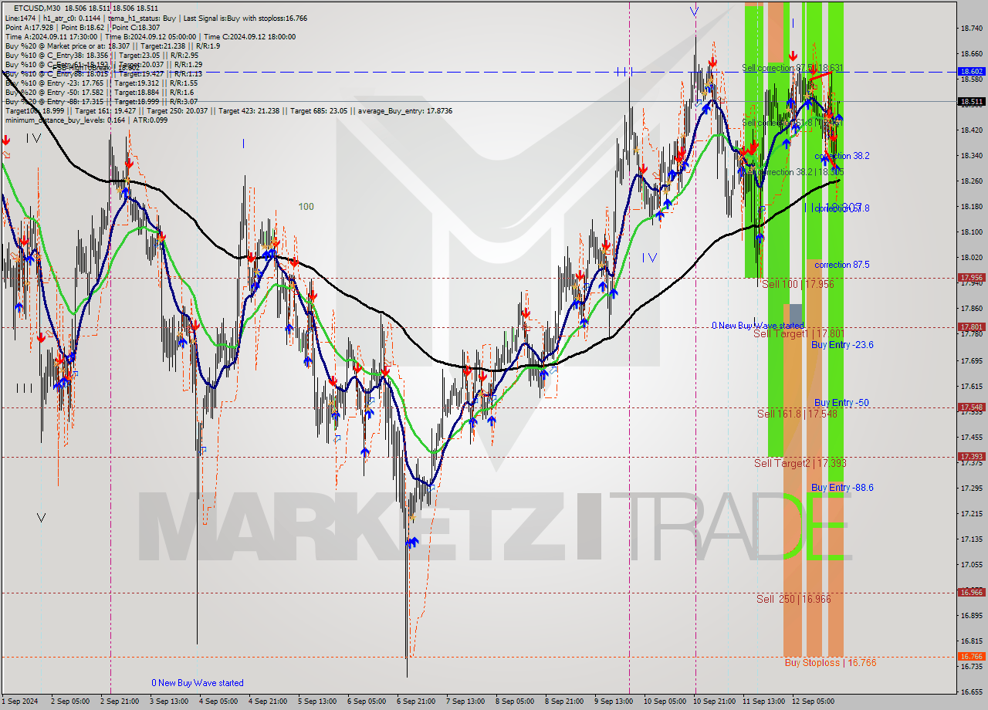Click the '6 Sep 21:00' time label
This screenshot has width=988, height=710.
tap(417, 702)
